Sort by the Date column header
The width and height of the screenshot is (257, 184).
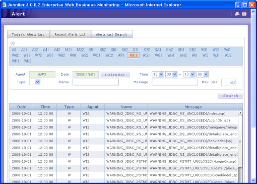21,107
